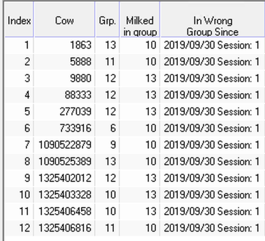Click the In Wrong Group Since header

tap(212, 19)
